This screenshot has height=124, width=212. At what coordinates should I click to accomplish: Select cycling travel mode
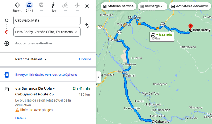coord(65,5)
